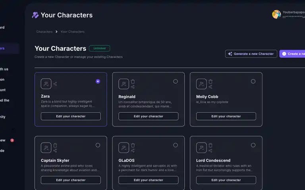This screenshot has height=190, width=305.
Task: Share the Zara character
Action: [55, 84]
